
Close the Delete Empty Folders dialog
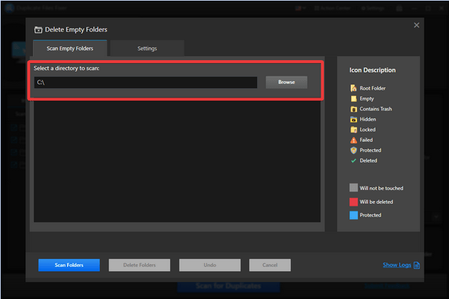[417, 25]
